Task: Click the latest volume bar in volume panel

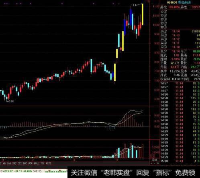Action: click(143, 151)
